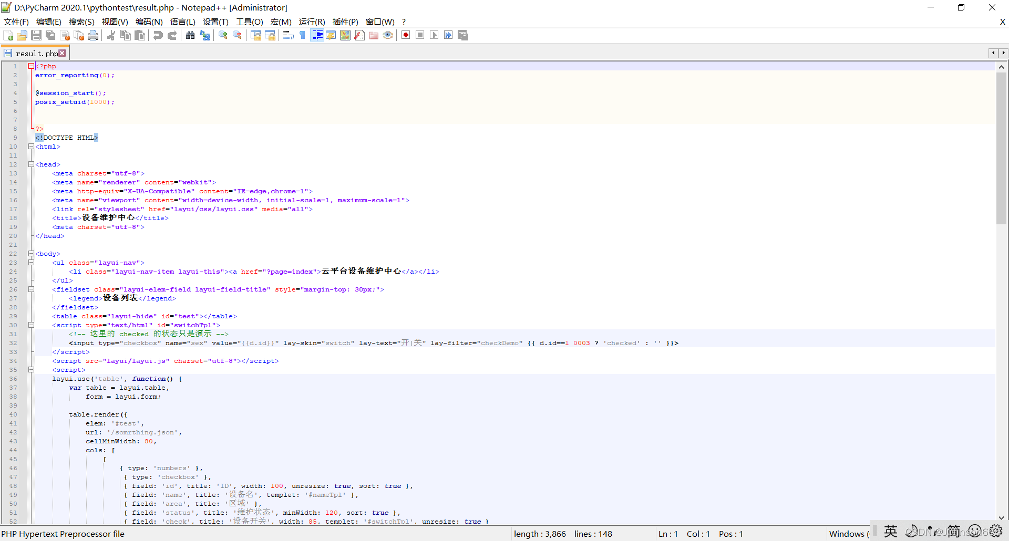The width and height of the screenshot is (1009, 541).
Task: Open the 搜索(S) Search menu
Action: pos(81,22)
